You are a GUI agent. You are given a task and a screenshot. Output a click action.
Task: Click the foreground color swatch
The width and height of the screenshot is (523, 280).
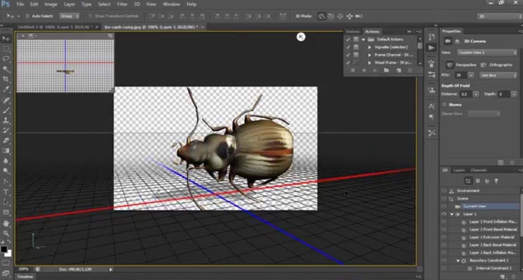[4, 249]
